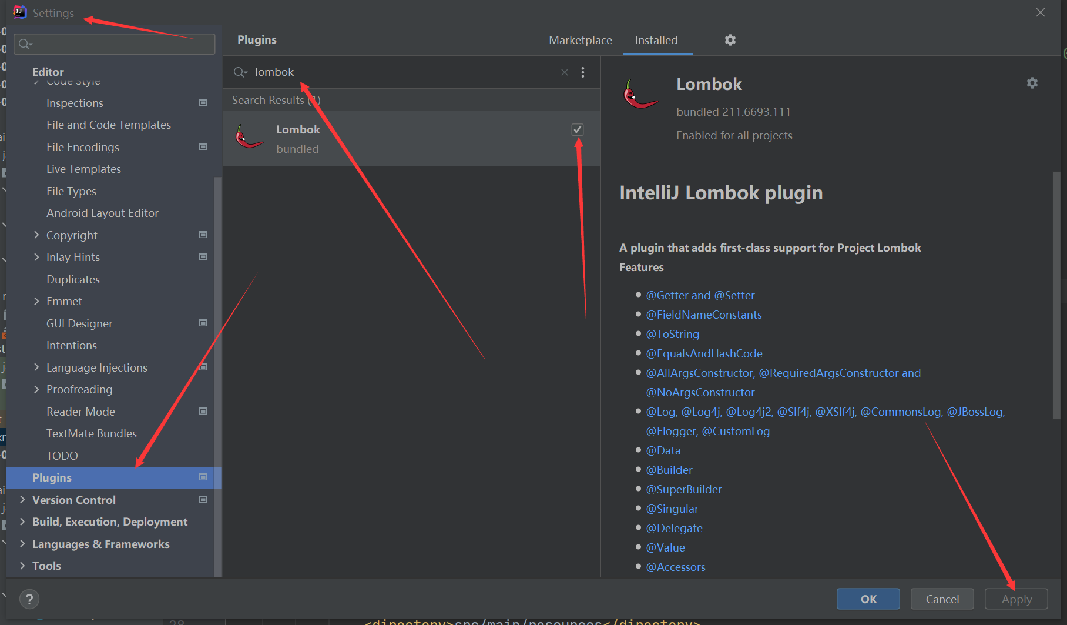Open the Lombok plugin detail gear menu
The height and width of the screenshot is (625, 1067).
(x=1032, y=83)
